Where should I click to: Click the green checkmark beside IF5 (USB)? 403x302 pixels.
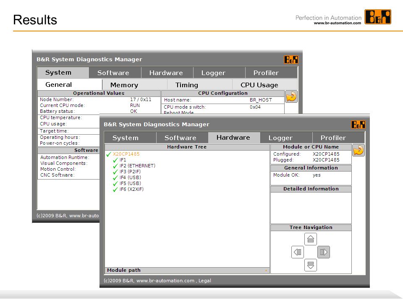click(x=115, y=184)
